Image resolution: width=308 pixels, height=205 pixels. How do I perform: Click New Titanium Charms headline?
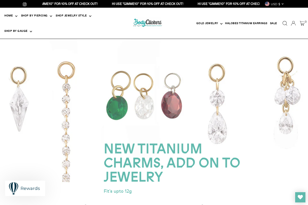[x=172, y=163]
